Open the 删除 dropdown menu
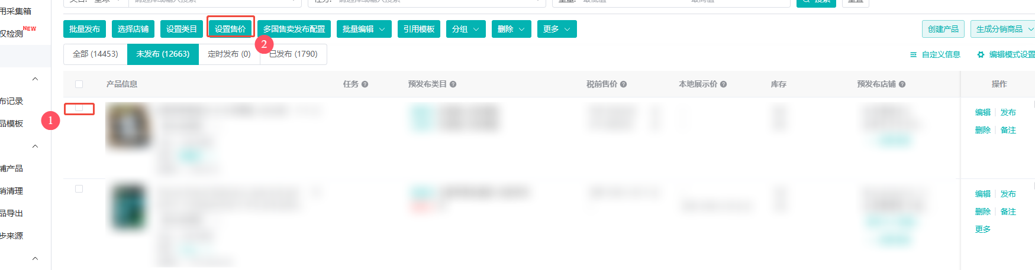The image size is (1035, 270). coord(511,29)
